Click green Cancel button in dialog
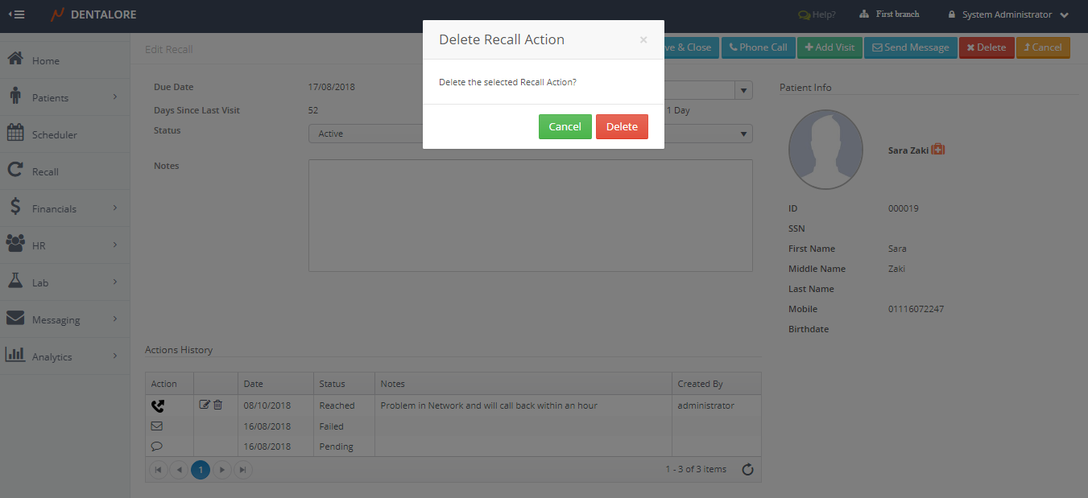Screen dimensions: 1088x498 (x=565, y=127)
